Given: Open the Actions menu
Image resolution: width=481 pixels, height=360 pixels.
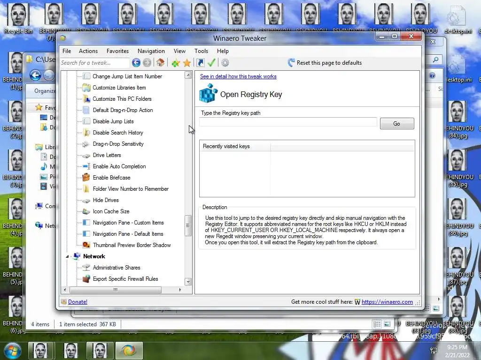Looking at the screenshot, I should coord(88,51).
